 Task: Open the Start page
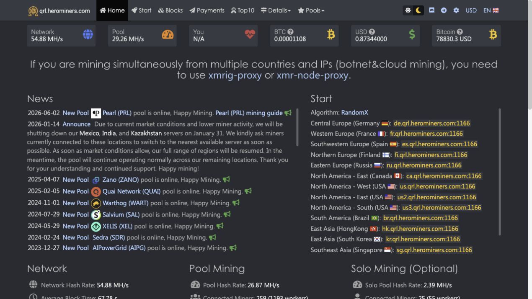tap(141, 10)
